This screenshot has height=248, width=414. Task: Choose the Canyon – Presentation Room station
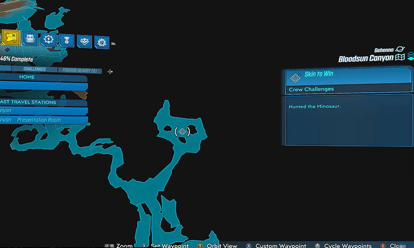pyautogui.click(x=43, y=120)
